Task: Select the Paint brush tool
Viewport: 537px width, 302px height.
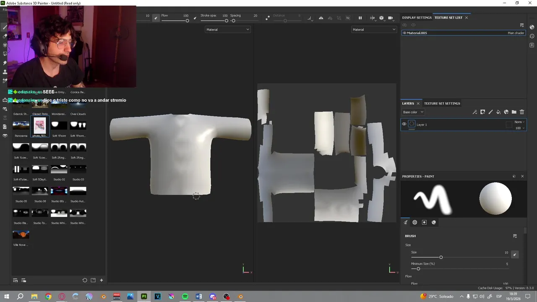Action: coord(5,27)
